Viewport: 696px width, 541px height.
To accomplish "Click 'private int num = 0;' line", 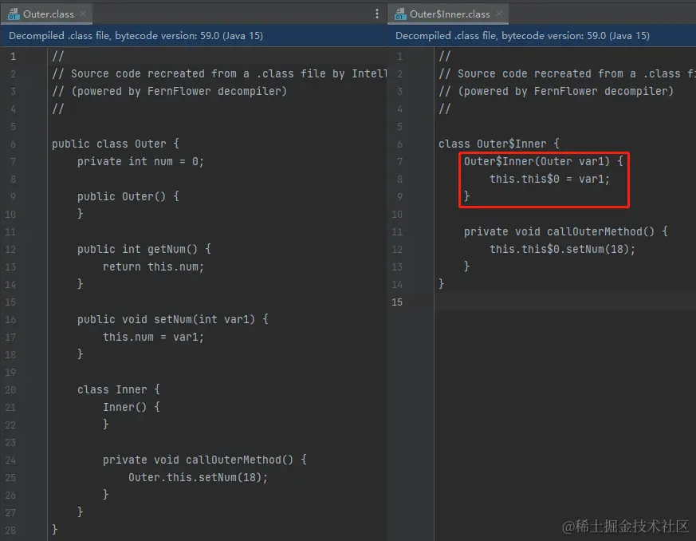I will pyautogui.click(x=140, y=162).
